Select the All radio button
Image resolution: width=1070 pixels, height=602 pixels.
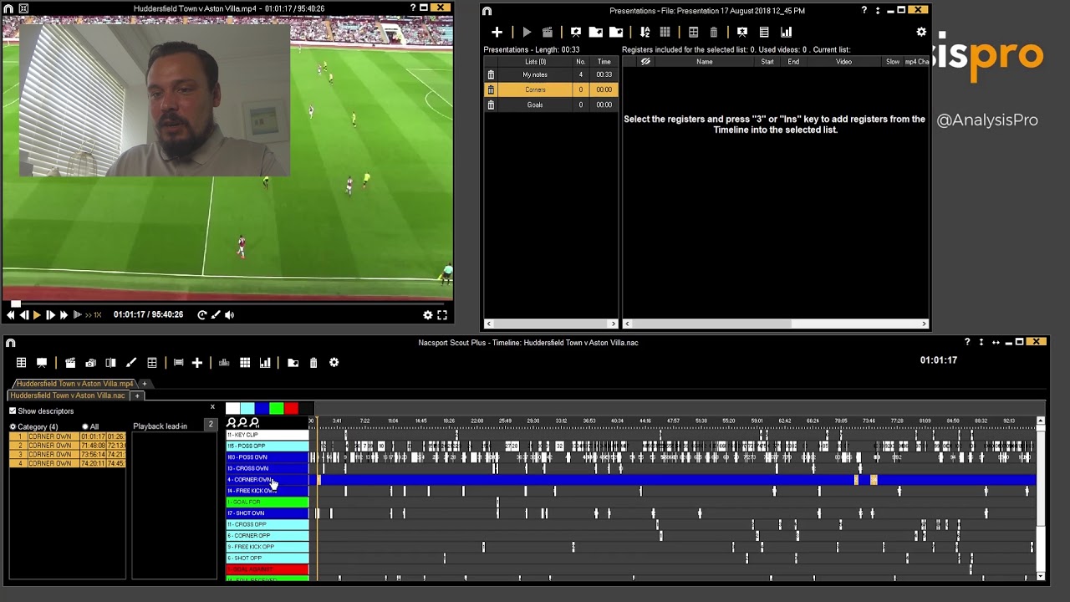point(85,427)
